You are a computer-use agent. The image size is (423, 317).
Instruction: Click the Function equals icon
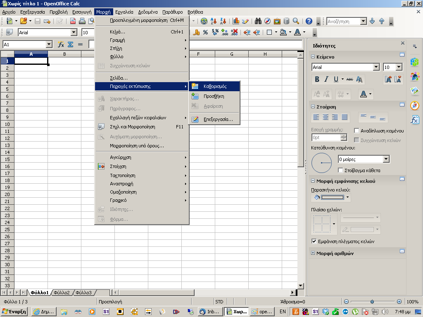pyautogui.click(x=80, y=45)
